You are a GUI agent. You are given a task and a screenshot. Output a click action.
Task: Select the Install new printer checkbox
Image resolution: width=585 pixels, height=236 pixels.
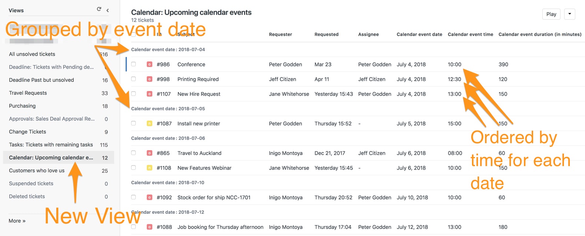(x=133, y=123)
